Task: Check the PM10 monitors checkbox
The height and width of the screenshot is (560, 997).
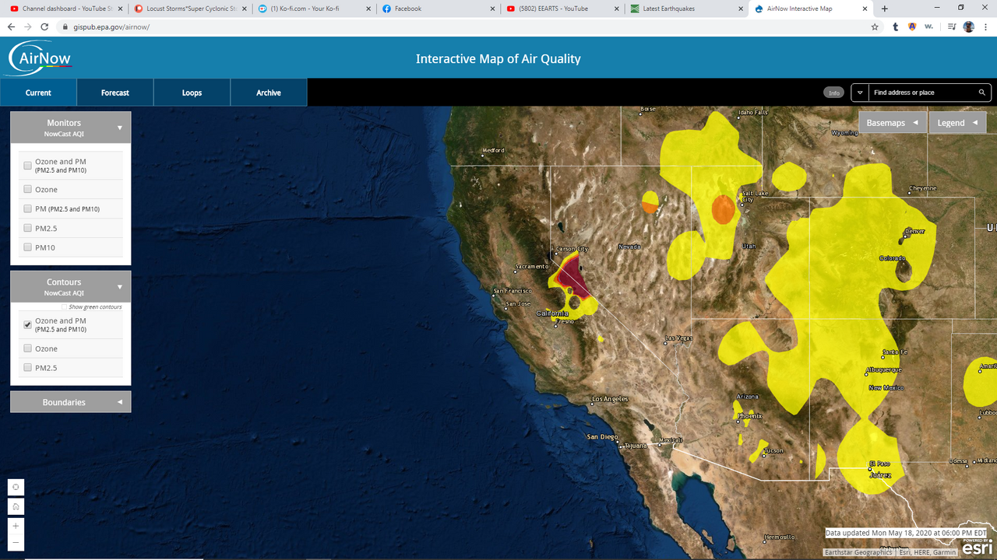Action: 28,248
